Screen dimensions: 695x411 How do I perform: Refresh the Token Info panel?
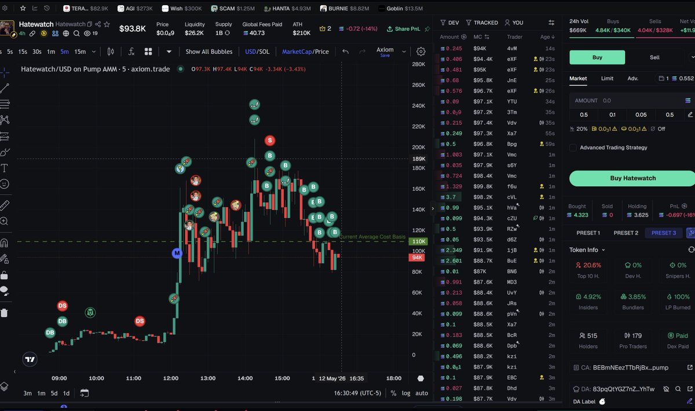(x=691, y=249)
